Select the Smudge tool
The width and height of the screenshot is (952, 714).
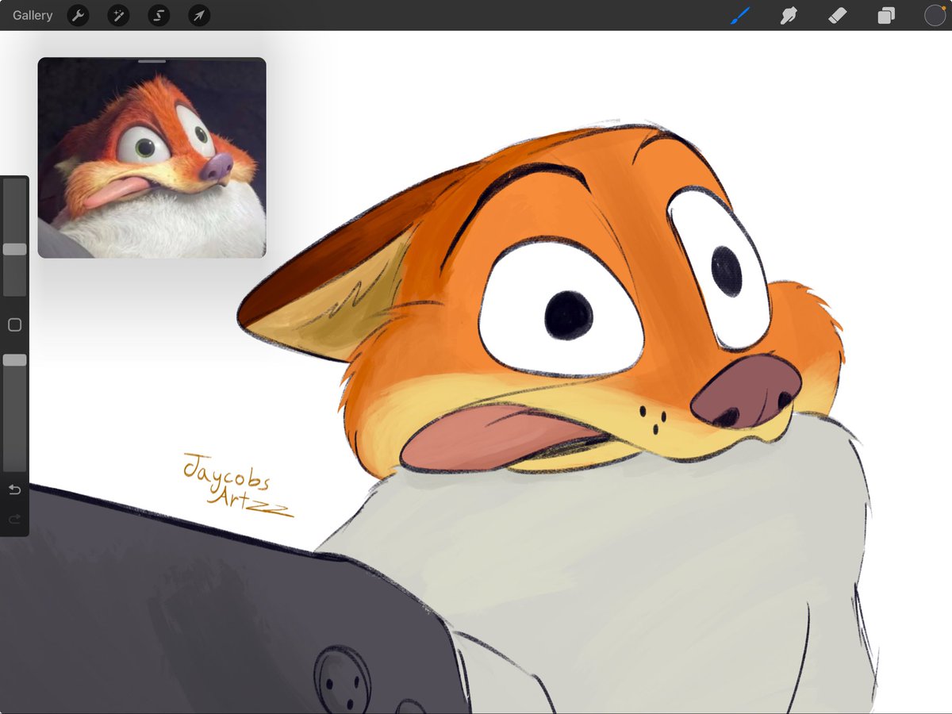click(789, 15)
